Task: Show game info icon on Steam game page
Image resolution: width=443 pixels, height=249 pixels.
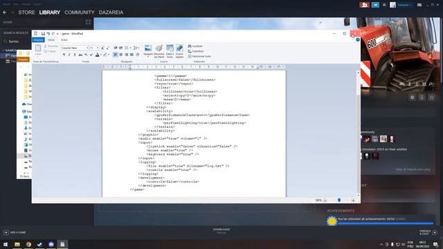Action: pos(422,98)
